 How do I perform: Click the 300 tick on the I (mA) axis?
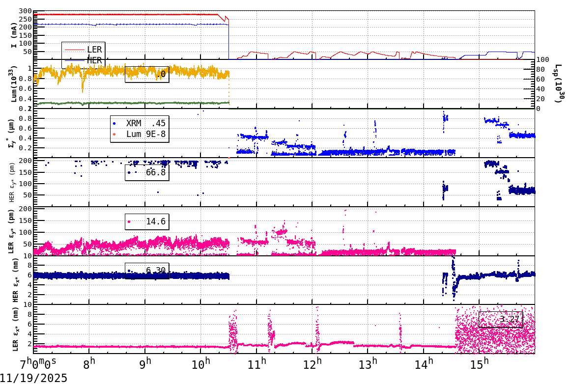click(x=26, y=11)
